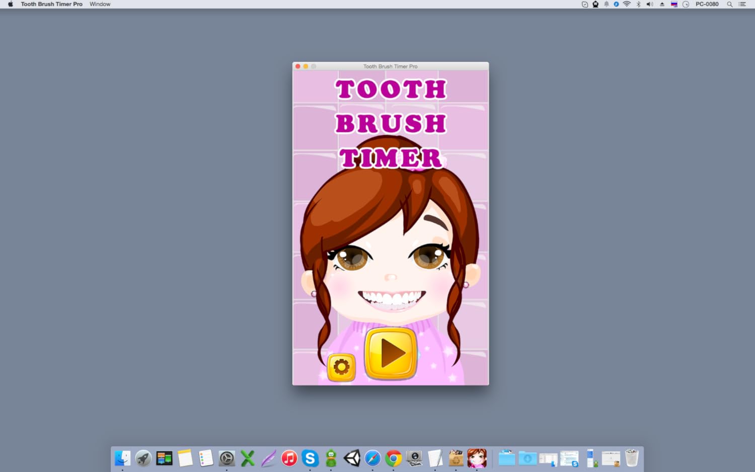Open the volume control in menu bar
Image resolution: width=755 pixels, height=472 pixels.
(650, 4)
